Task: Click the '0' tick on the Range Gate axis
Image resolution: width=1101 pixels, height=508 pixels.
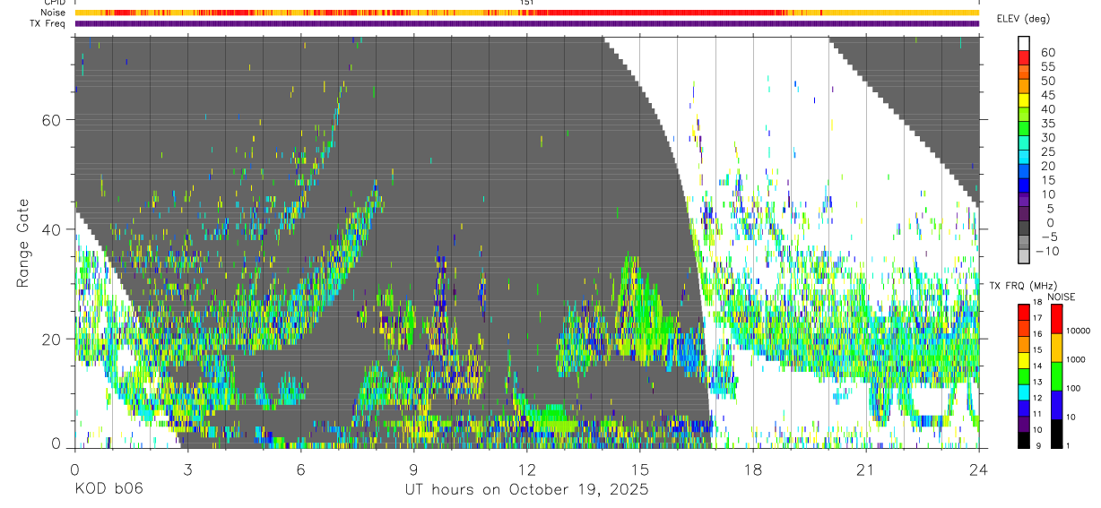Action: pos(57,443)
